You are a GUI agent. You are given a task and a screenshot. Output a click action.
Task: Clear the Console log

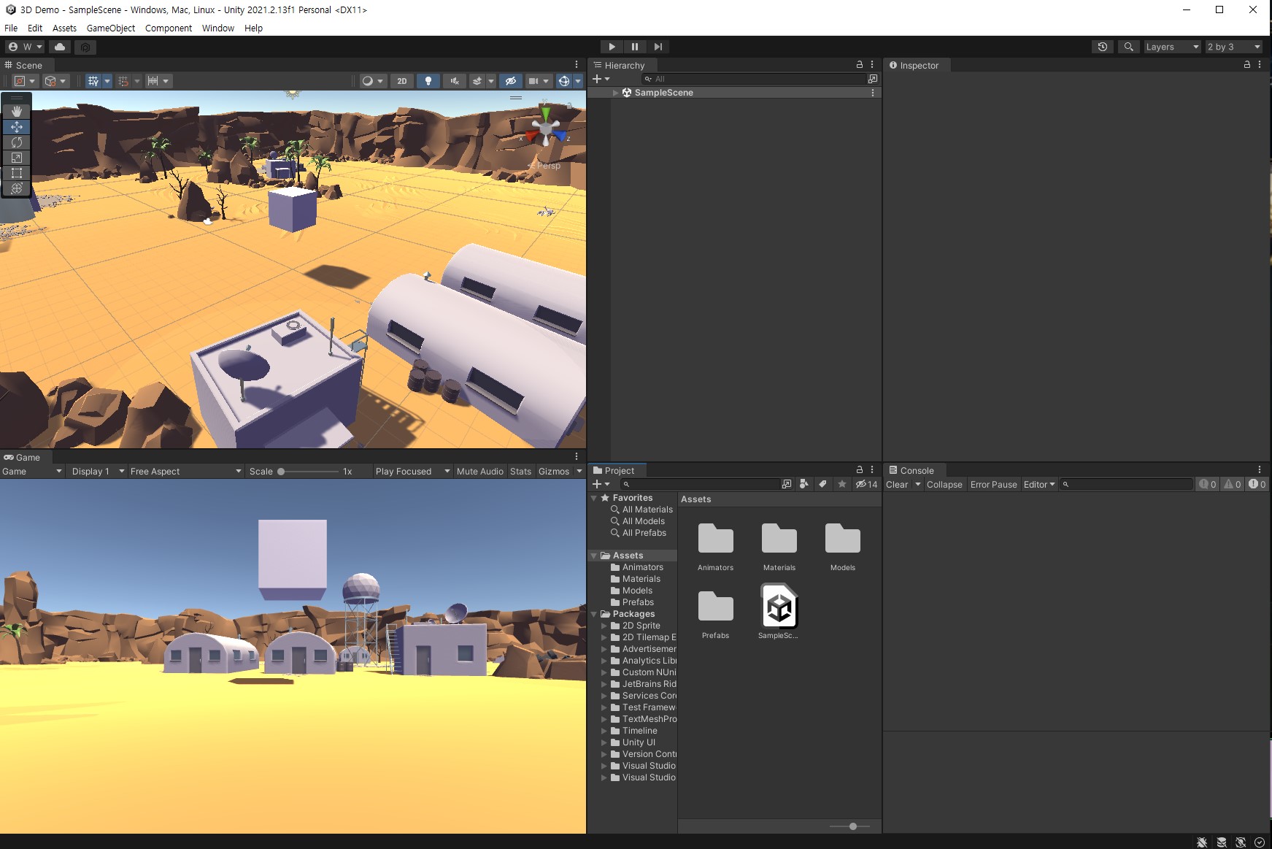pos(897,485)
